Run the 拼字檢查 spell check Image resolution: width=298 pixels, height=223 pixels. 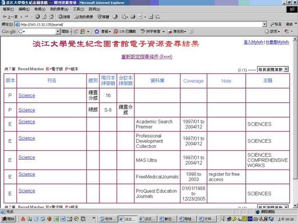point(151,31)
